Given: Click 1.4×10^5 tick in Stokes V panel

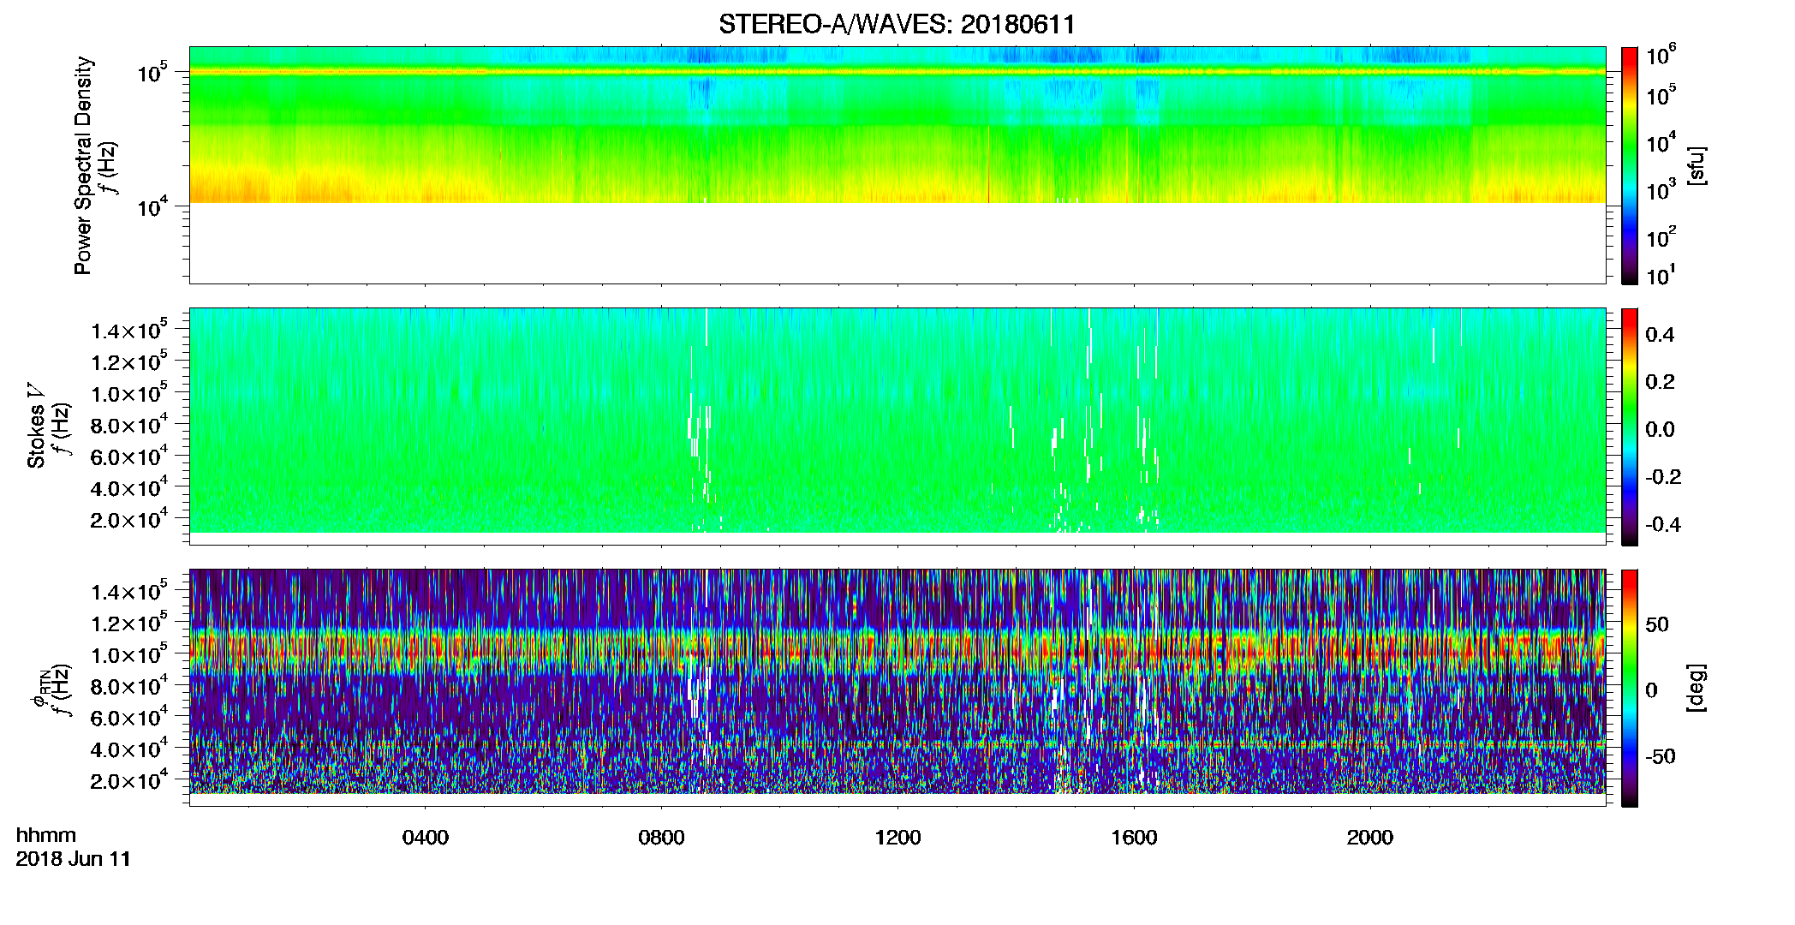Looking at the screenshot, I should 128,331.
